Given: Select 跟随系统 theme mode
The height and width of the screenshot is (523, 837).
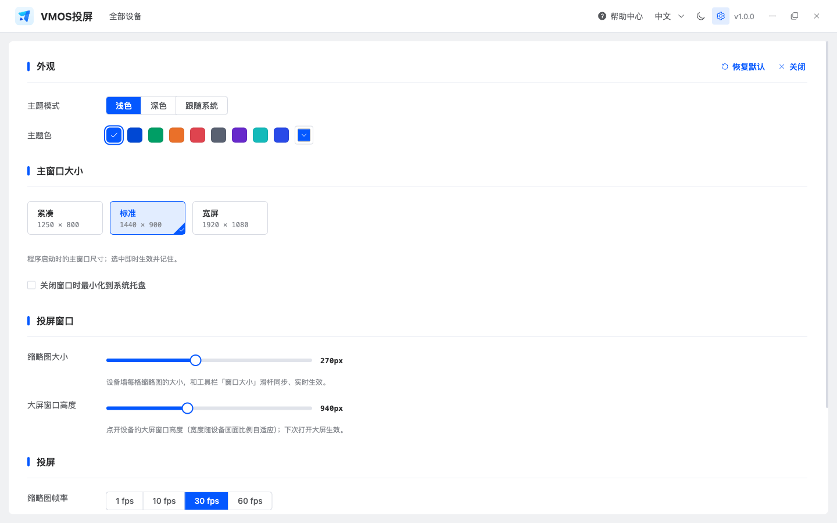Looking at the screenshot, I should coord(202,106).
